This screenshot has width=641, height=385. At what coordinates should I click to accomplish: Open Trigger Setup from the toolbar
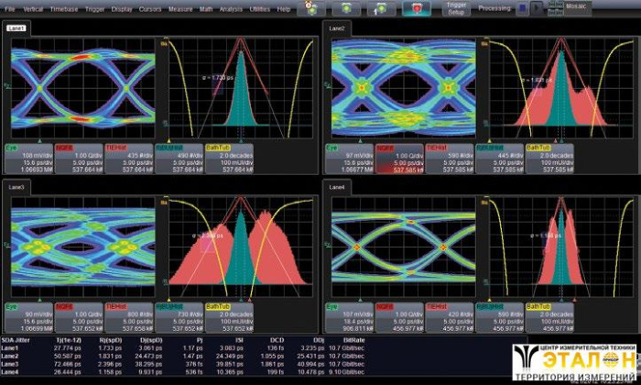coord(456,9)
